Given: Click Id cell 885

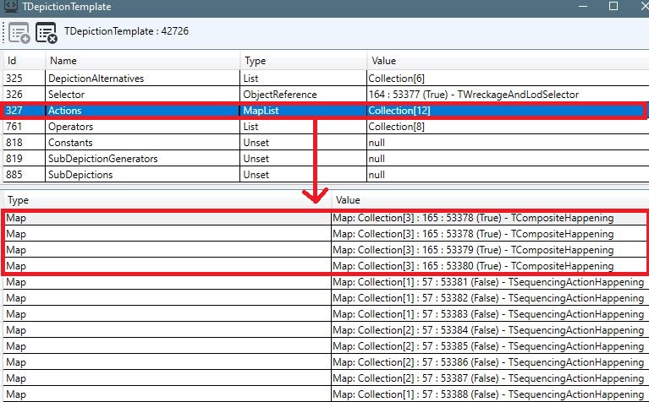Looking at the screenshot, I should 24,175.
